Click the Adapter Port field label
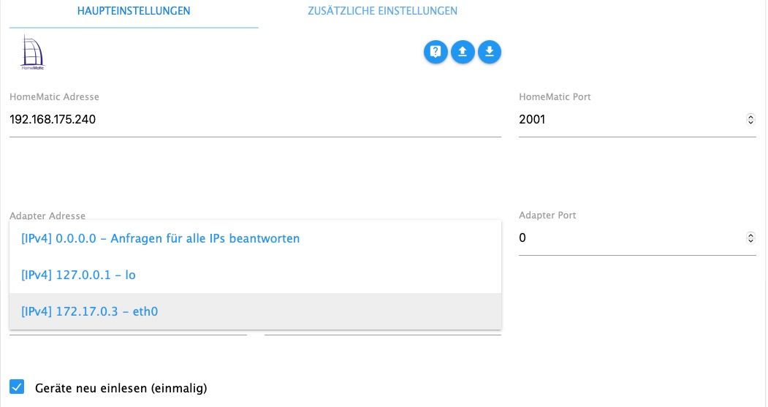 click(x=547, y=215)
